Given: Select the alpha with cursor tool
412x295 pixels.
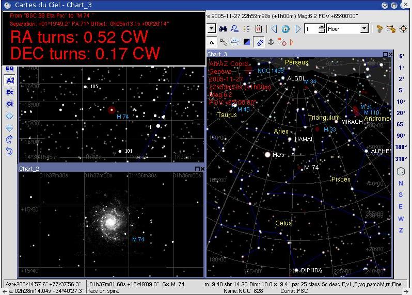Looking at the screenshot, I should (223, 42).
